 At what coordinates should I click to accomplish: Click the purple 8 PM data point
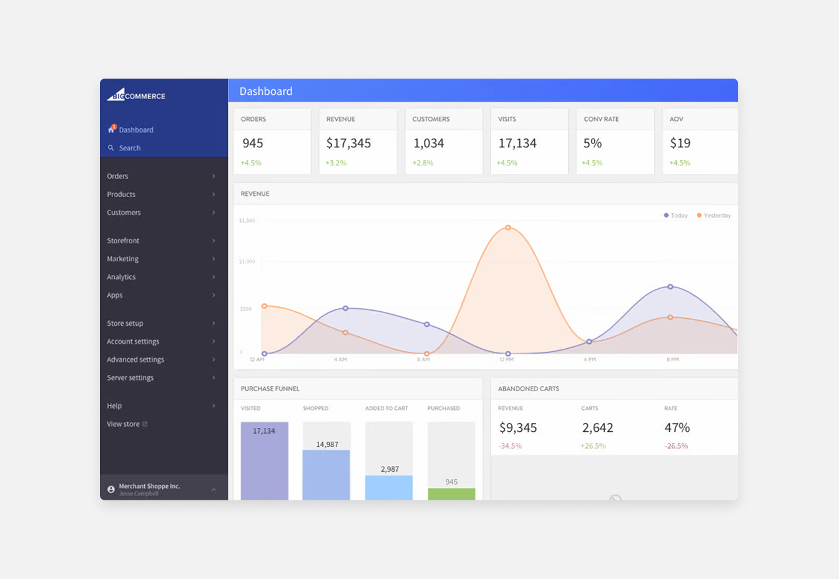tap(670, 287)
